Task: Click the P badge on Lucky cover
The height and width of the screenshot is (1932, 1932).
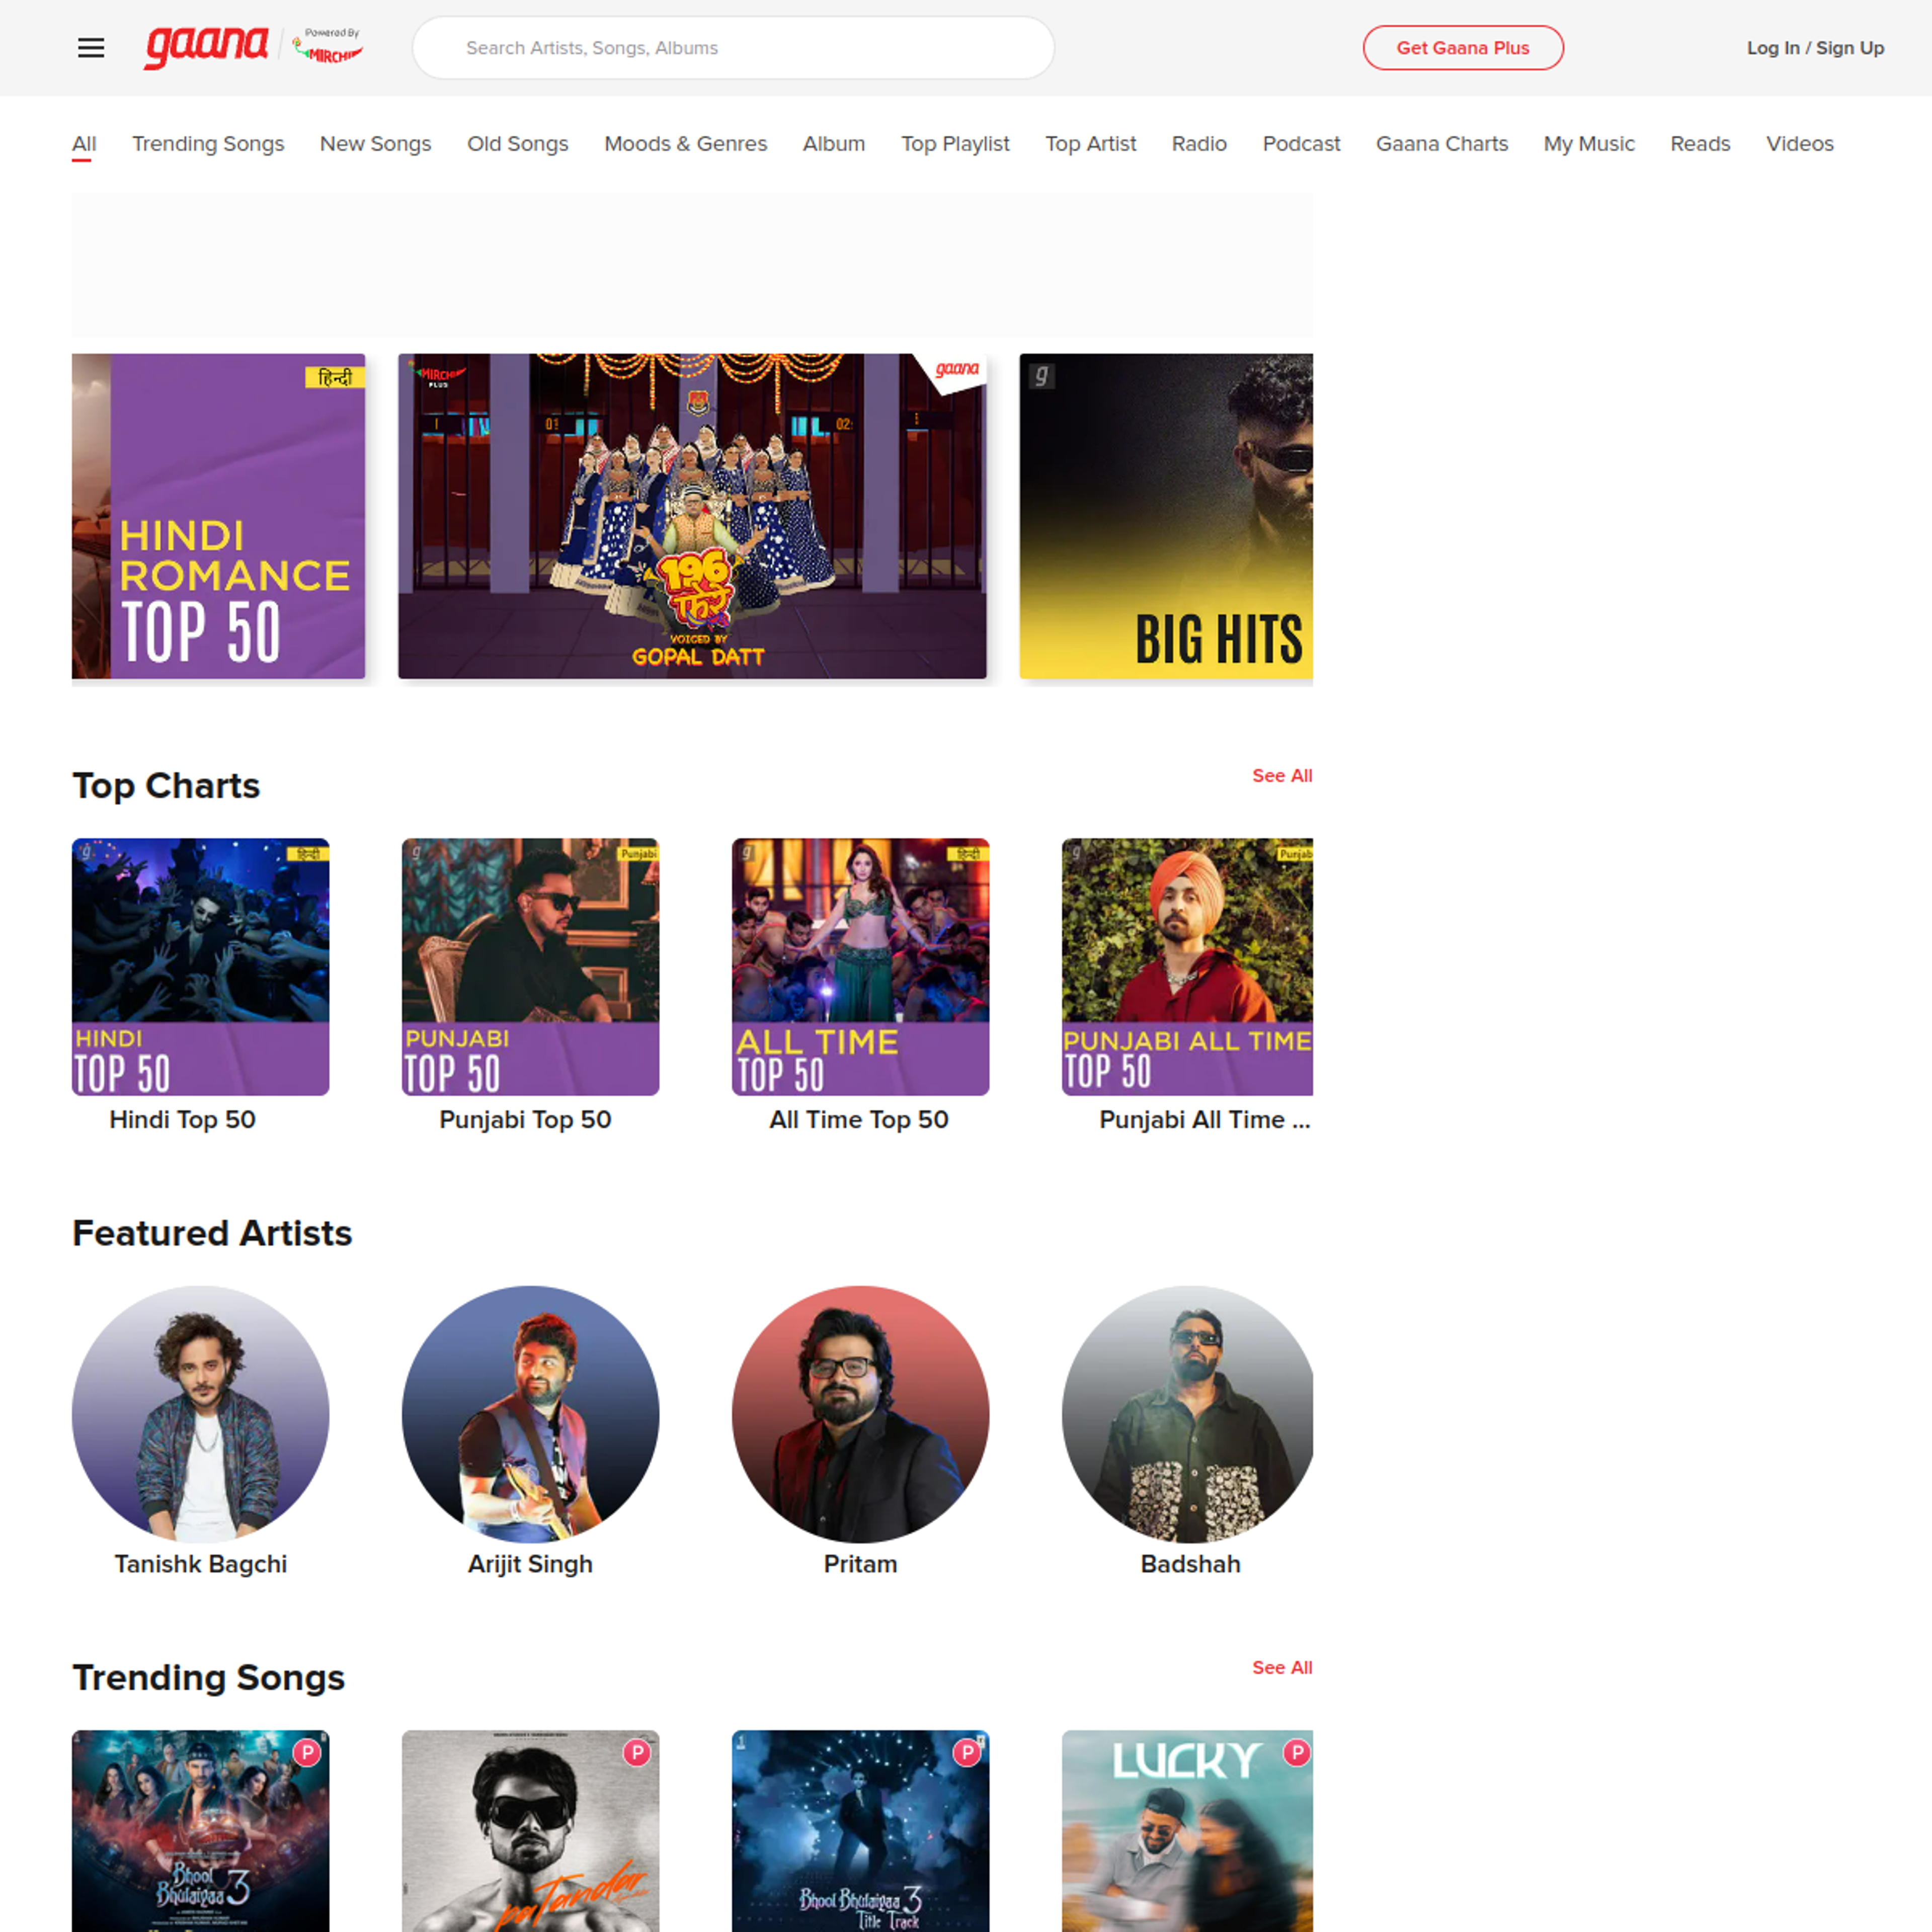Action: click(1297, 1752)
